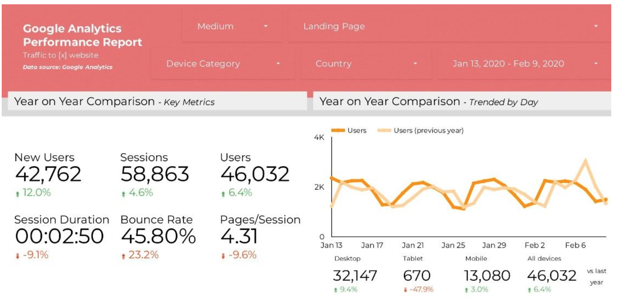Select the Year on Year Trended by Day header
Viewport: 619px width, 301px height.
(x=428, y=102)
